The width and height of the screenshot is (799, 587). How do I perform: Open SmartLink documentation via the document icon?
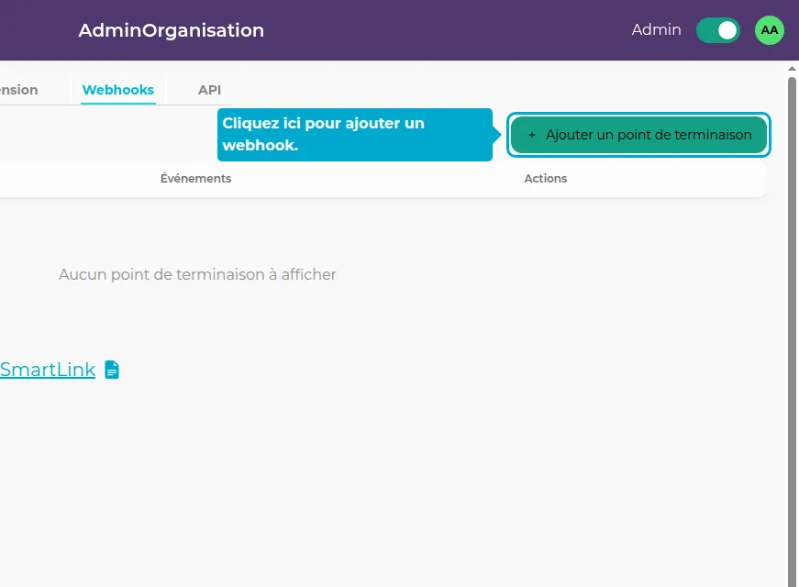[111, 369]
